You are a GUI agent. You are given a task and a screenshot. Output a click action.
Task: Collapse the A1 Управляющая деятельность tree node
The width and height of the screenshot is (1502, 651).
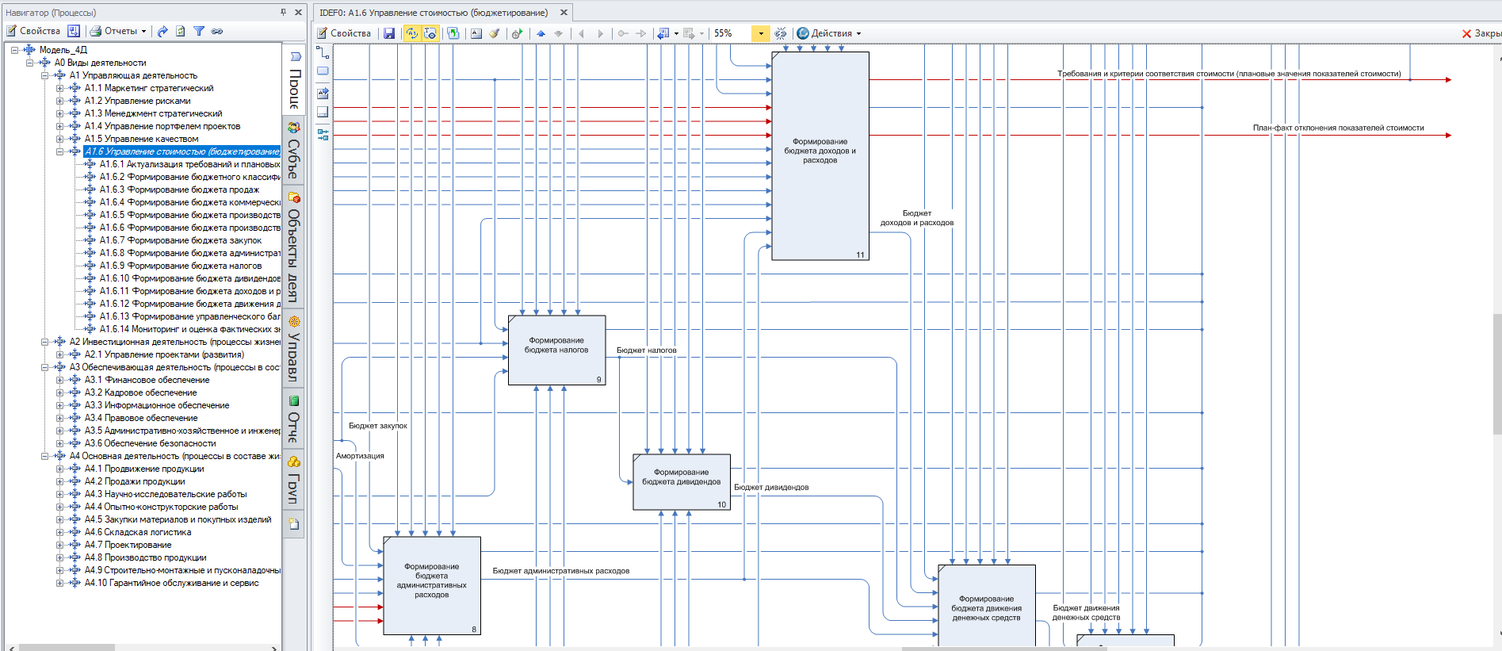point(45,75)
